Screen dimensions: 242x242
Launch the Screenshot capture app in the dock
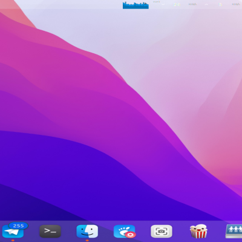click(x=162, y=231)
